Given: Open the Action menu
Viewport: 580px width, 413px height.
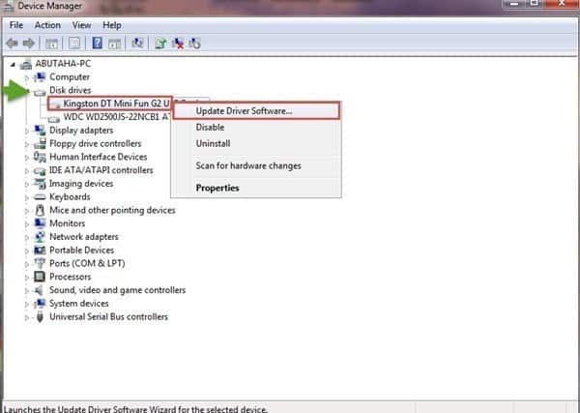Looking at the screenshot, I should pyautogui.click(x=47, y=25).
